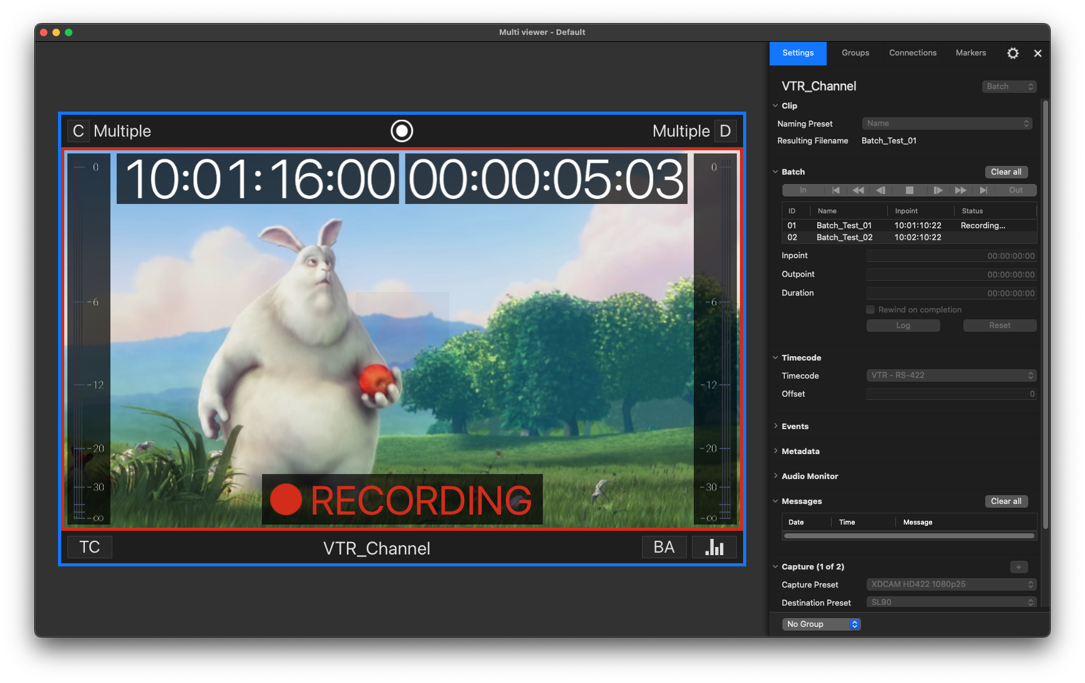Screen dimensions: 1085x683
Task: Click the Big Buck Bunny video preview
Action: point(402,339)
